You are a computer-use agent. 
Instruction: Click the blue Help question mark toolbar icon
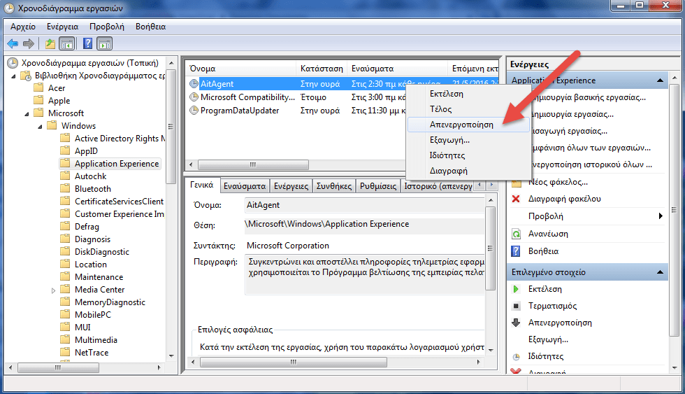88,44
